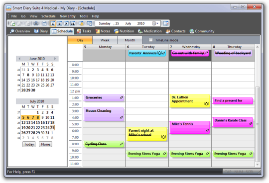Image resolution: width=269 pixels, height=183 pixels.
Task: Open the New Entry menu
Action: (68, 16)
